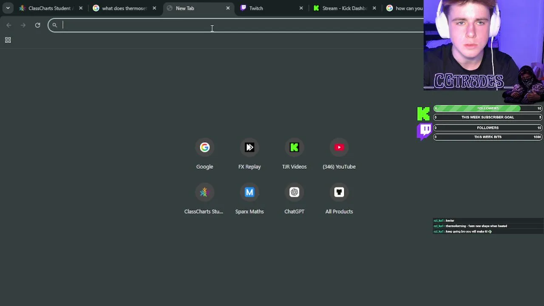
Task: Click This Week Subscriber Goal bar
Action: tap(488, 117)
